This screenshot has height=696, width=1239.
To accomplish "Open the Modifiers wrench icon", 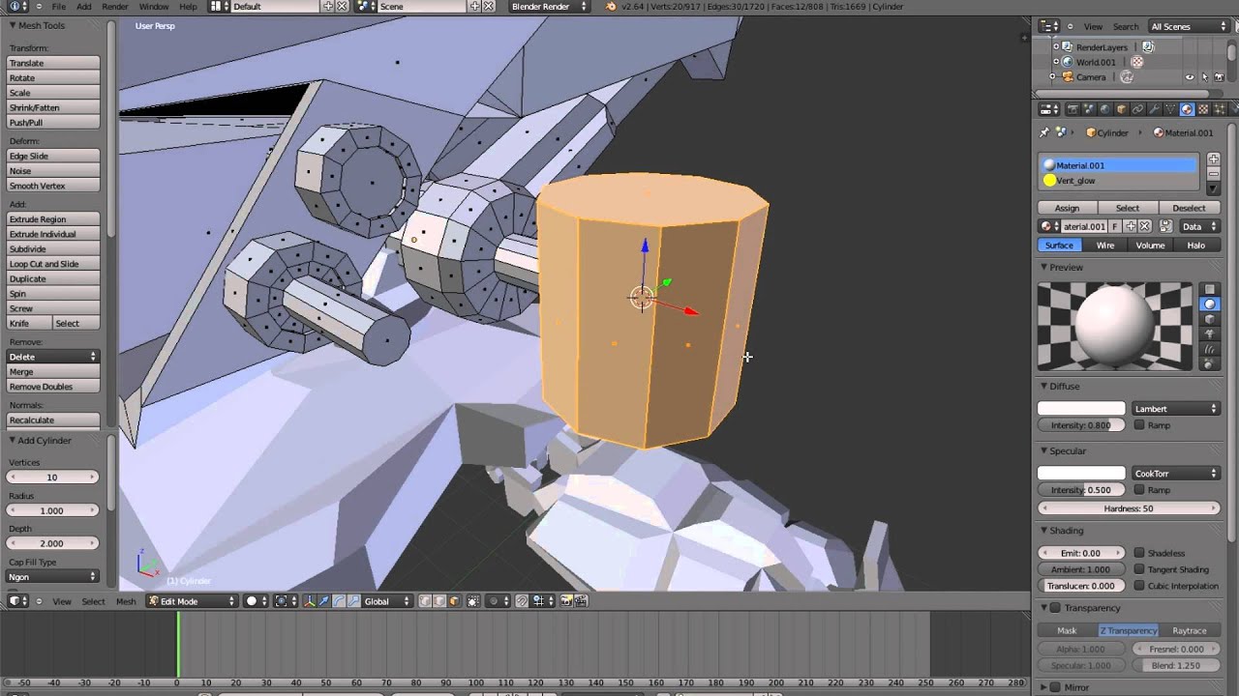I will 1154,109.
